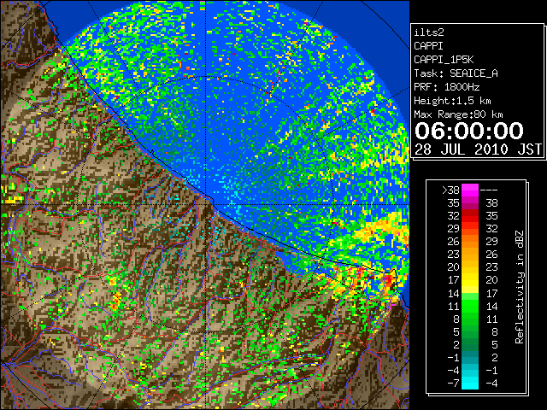Click the "CAPPI_1P5K" product label
The image size is (547, 410).
click(444, 60)
